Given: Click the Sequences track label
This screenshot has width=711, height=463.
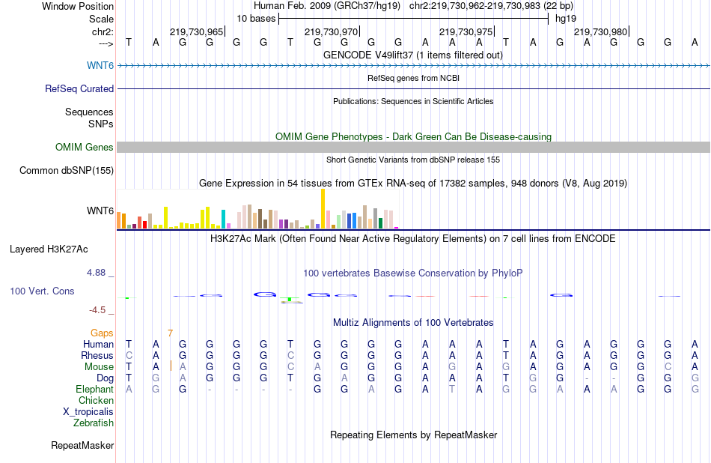Looking at the screenshot, I should pos(89,112).
